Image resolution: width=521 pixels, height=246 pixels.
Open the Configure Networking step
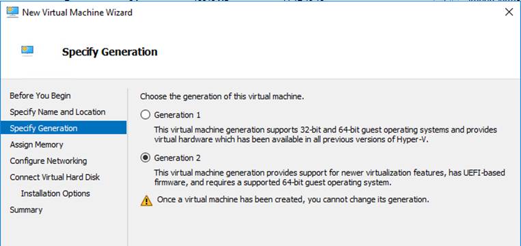point(48,161)
